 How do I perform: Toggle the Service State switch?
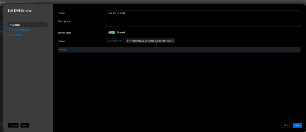click(112, 32)
